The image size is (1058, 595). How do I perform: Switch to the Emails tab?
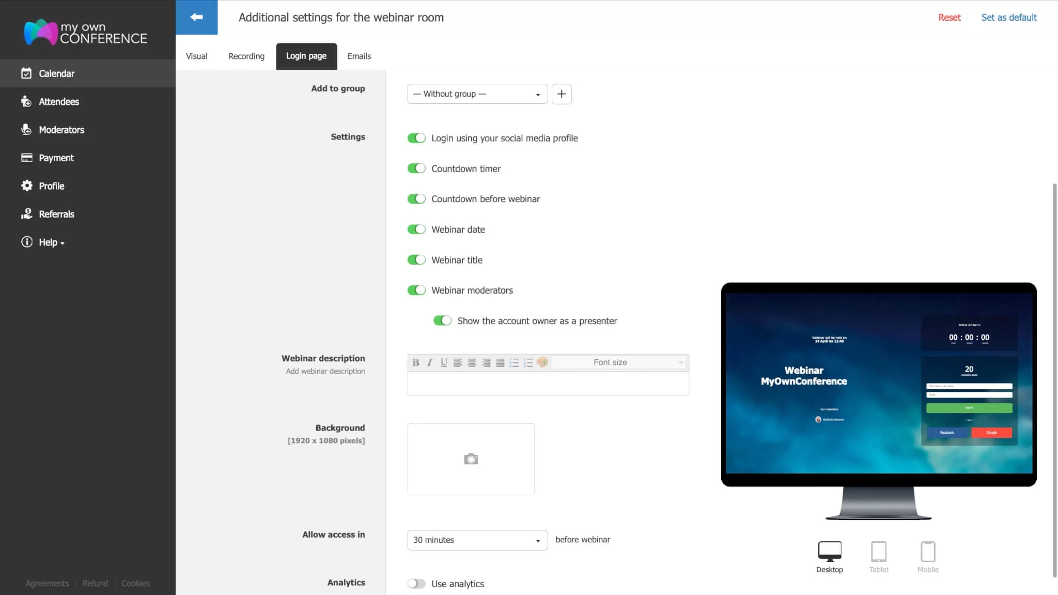(x=359, y=56)
